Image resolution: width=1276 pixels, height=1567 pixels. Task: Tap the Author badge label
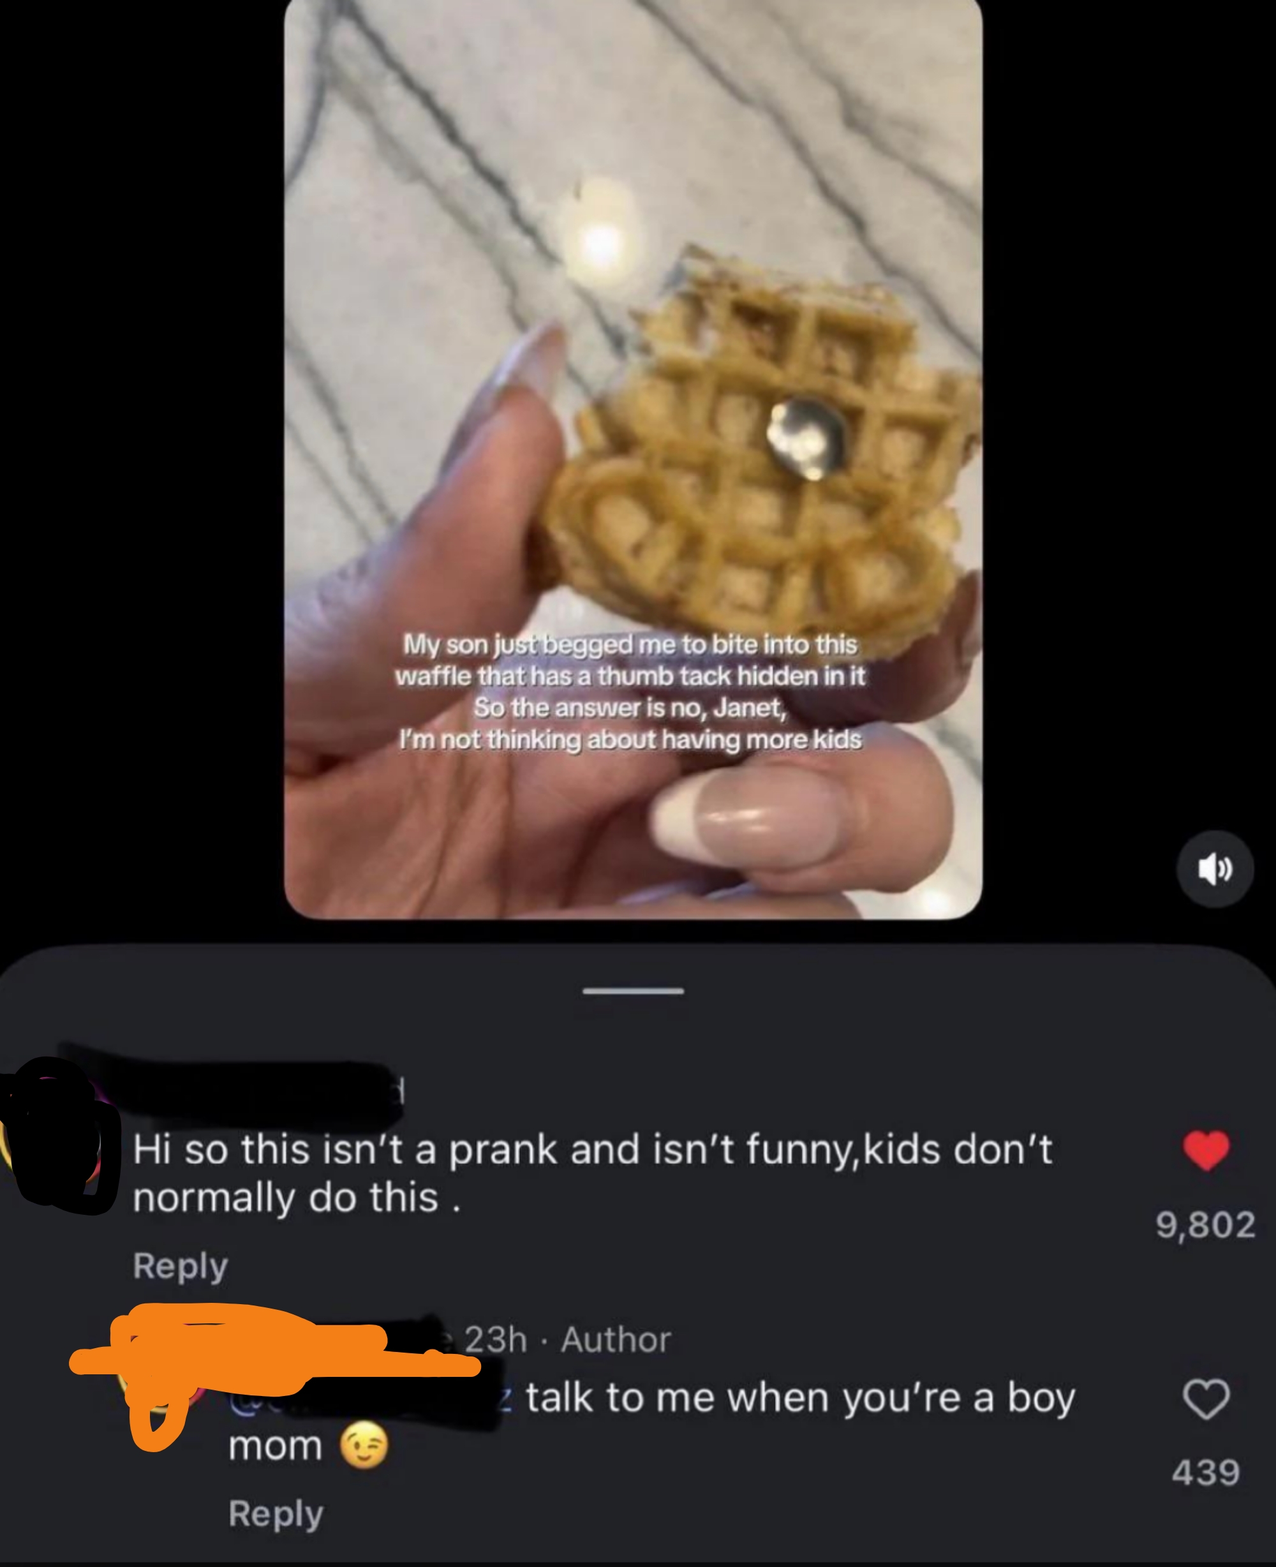point(616,1340)
